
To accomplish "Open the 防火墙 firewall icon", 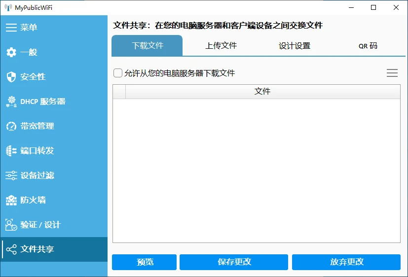I will tap(11, 200).
